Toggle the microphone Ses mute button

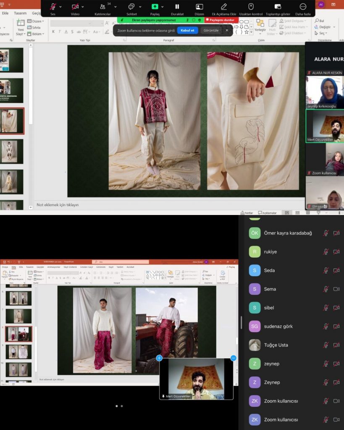coord(53,6)
